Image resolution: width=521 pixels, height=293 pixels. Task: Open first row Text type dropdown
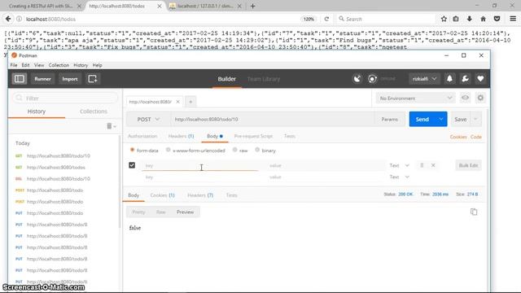pos(400,165)
